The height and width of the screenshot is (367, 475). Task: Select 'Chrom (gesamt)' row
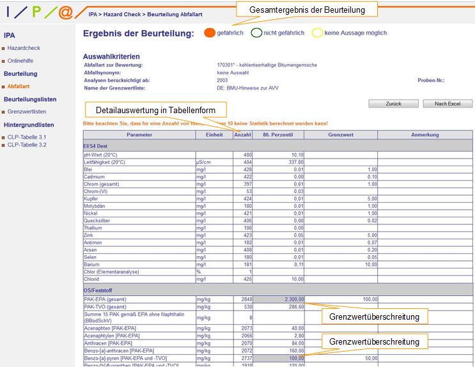[278, 184]
